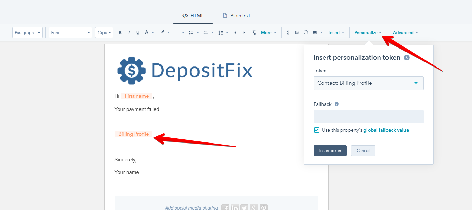The width and height of the screenshot is (472, 210).
Task: Open the Insert menu
Action: pyautogui.click(x=336, y=33)
